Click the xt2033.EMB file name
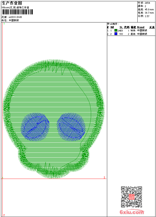Screen dimensions: 156x217 pyautogui.click(x=15, y=17)
